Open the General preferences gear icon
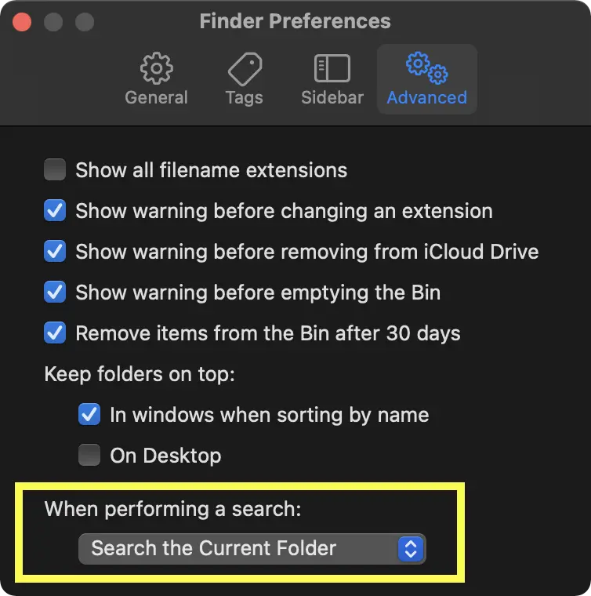 [x=156, y=69]
